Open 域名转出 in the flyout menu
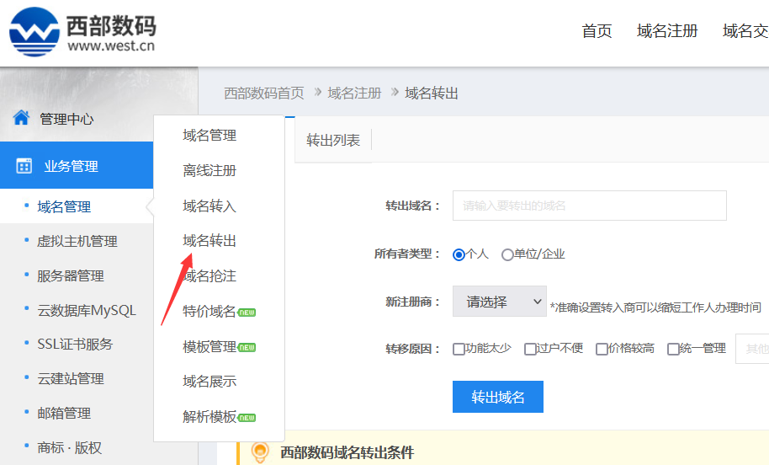 tap(209, 241)
